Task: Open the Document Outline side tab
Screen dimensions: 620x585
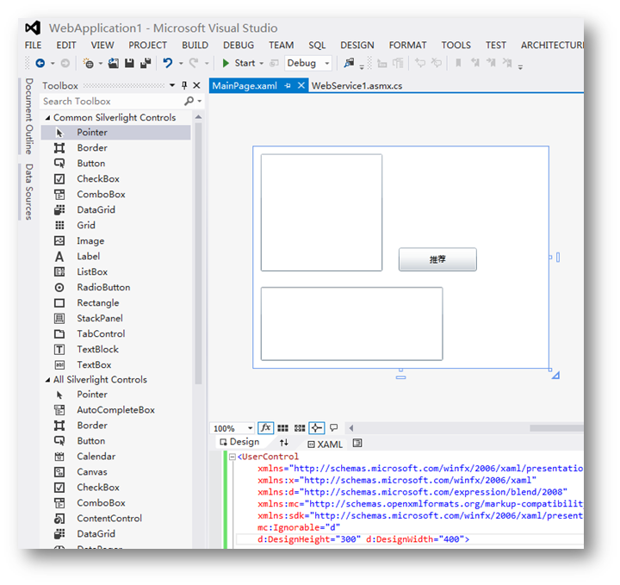Action: 29,116
